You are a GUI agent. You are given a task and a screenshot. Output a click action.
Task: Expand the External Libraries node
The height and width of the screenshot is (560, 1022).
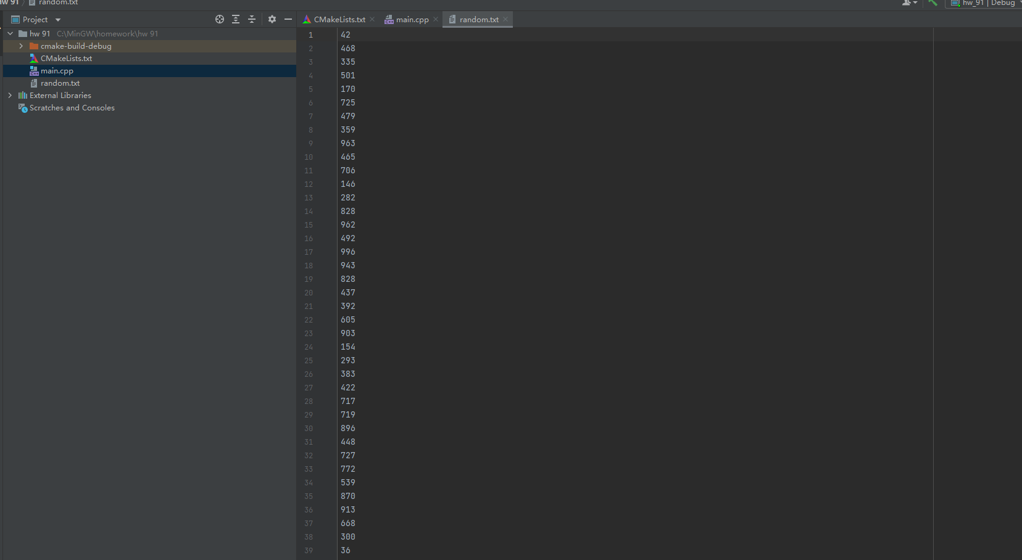9,95
